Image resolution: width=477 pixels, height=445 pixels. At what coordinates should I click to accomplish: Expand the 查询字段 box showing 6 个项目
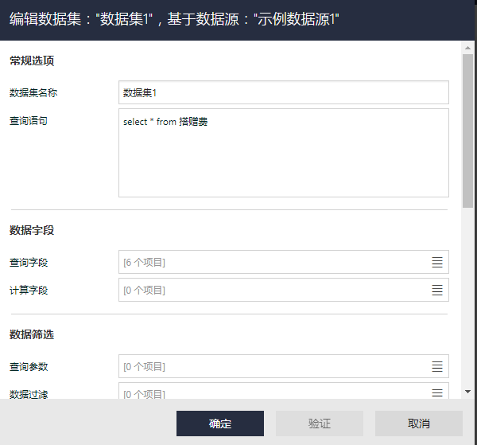coord(270,262)
